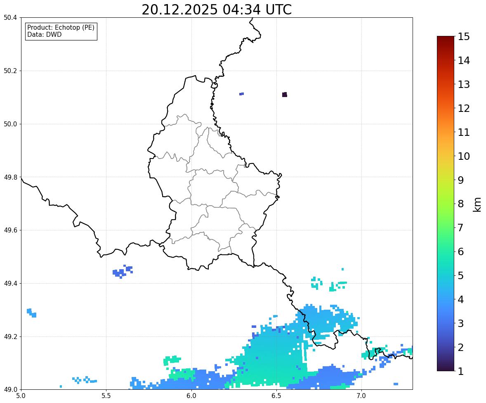
Task: Click colorbar tick label 15
Action: click(x=464, y=37)
